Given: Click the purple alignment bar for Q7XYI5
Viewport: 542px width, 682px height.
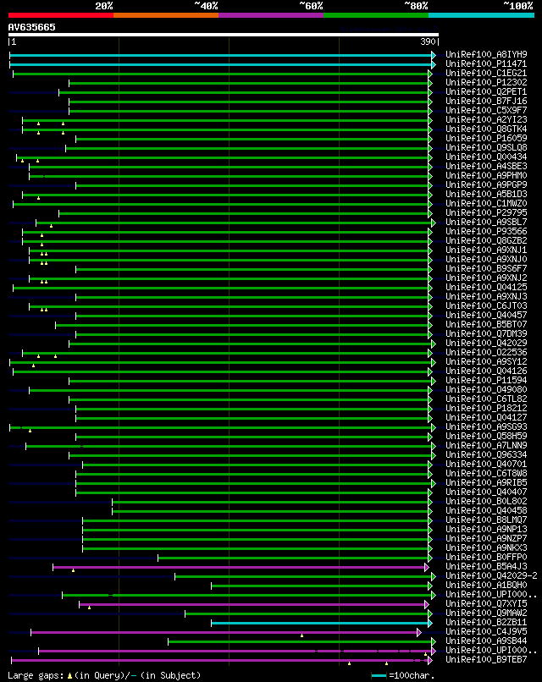Looking at the screenshot, I should 254,605.
